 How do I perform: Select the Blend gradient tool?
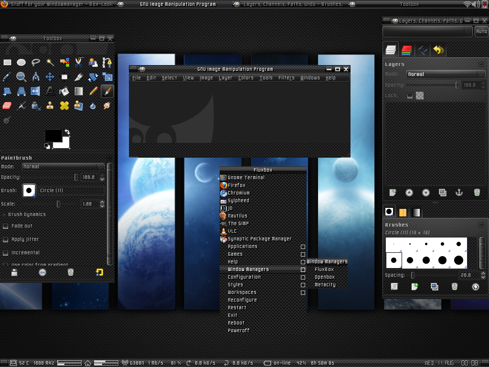point(79,91)
